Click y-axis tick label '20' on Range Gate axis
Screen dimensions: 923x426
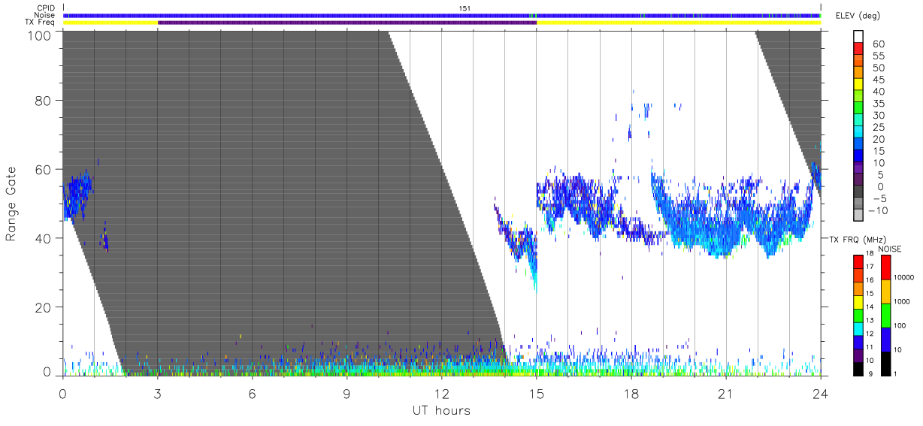(42, 307)
